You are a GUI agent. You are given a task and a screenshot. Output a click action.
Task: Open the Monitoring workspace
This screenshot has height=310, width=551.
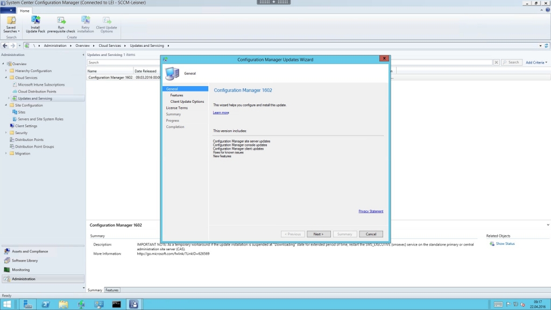pos(21,270)
